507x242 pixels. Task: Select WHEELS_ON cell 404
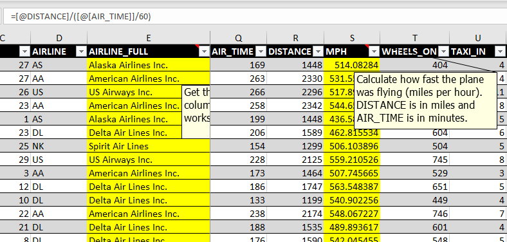pos(415,65)
